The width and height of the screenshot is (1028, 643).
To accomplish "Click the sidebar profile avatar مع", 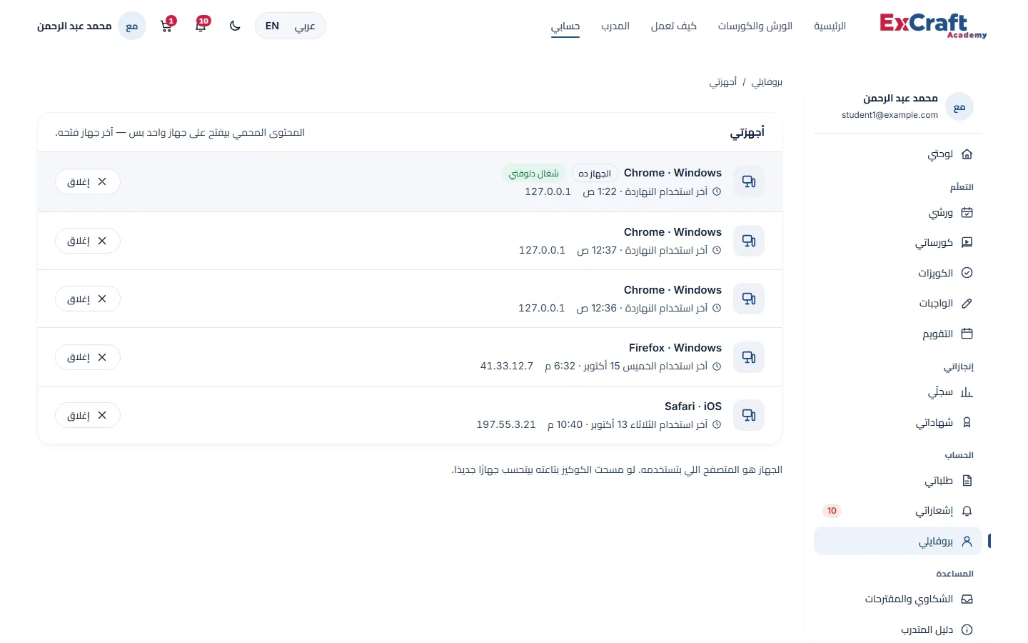I will 959,107.
